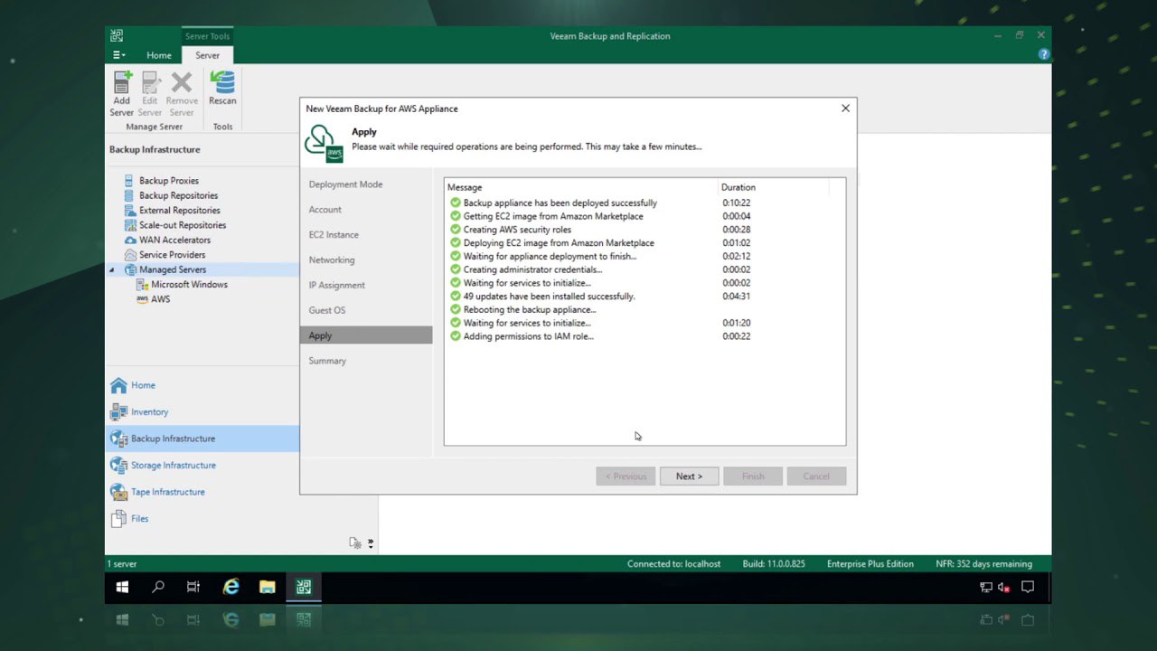Click the muted volume tray icon
Image resolution: width=1157 pixels, height=651 pixels.
pos(1003,588)
